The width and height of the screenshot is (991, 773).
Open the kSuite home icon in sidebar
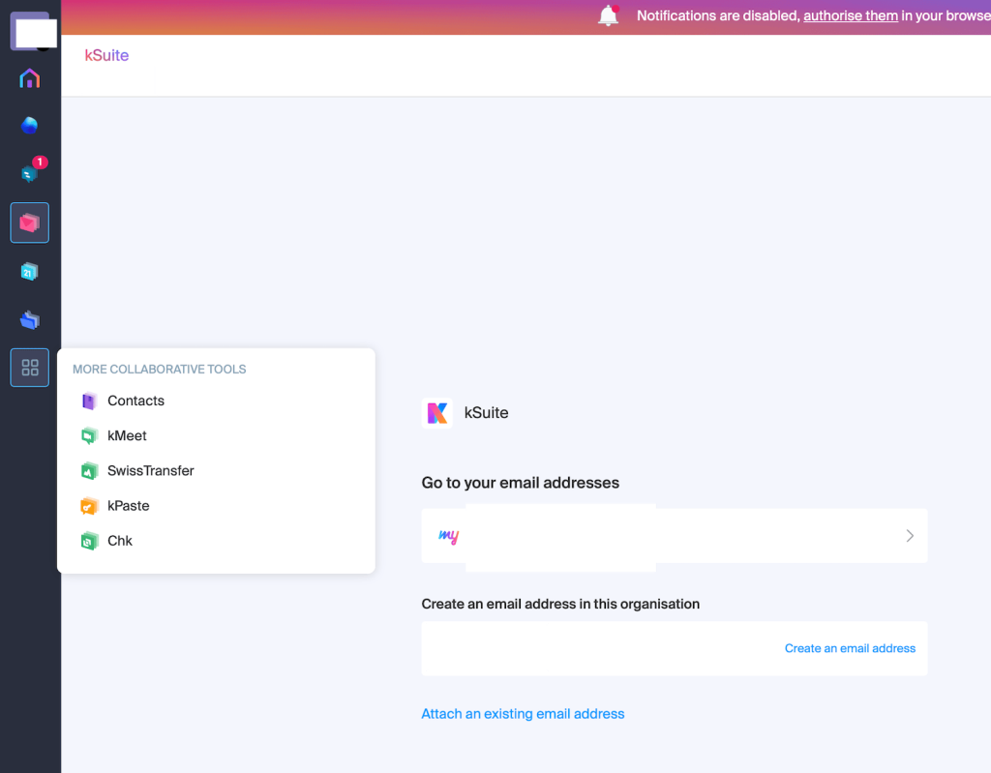click(30, 78)
